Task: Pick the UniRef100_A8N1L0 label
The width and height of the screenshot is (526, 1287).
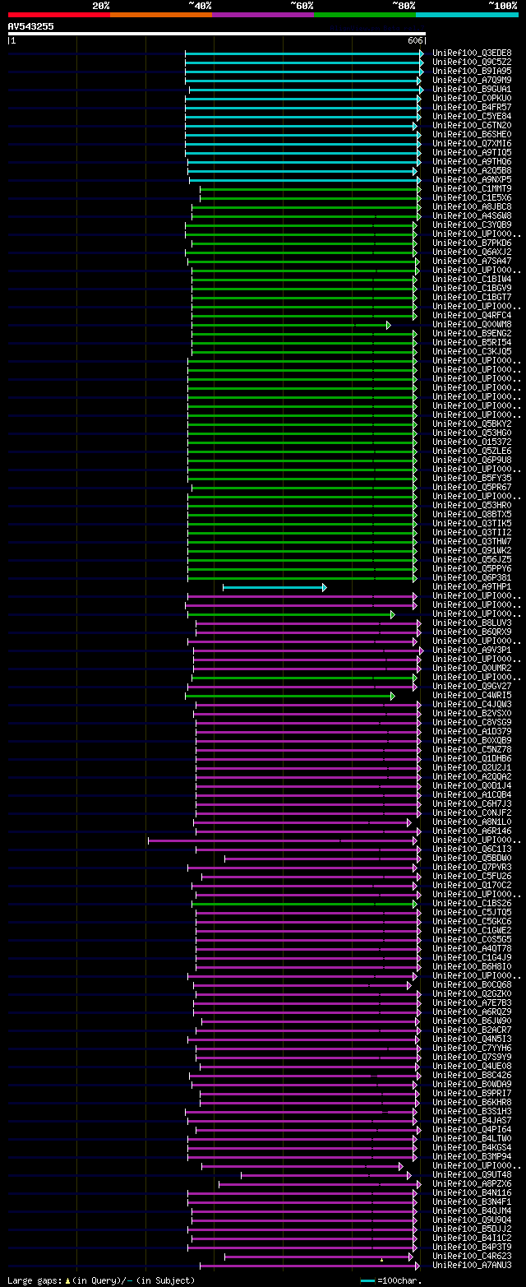Action: (472, 822)
